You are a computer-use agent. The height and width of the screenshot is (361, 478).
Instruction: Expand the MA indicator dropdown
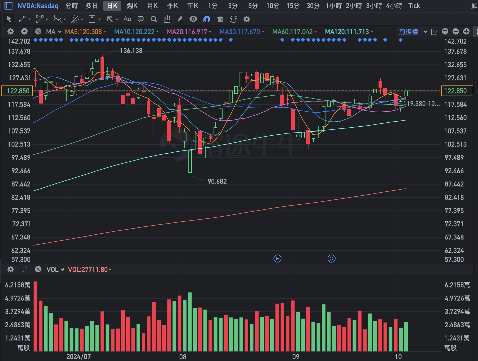pos(54,32)
